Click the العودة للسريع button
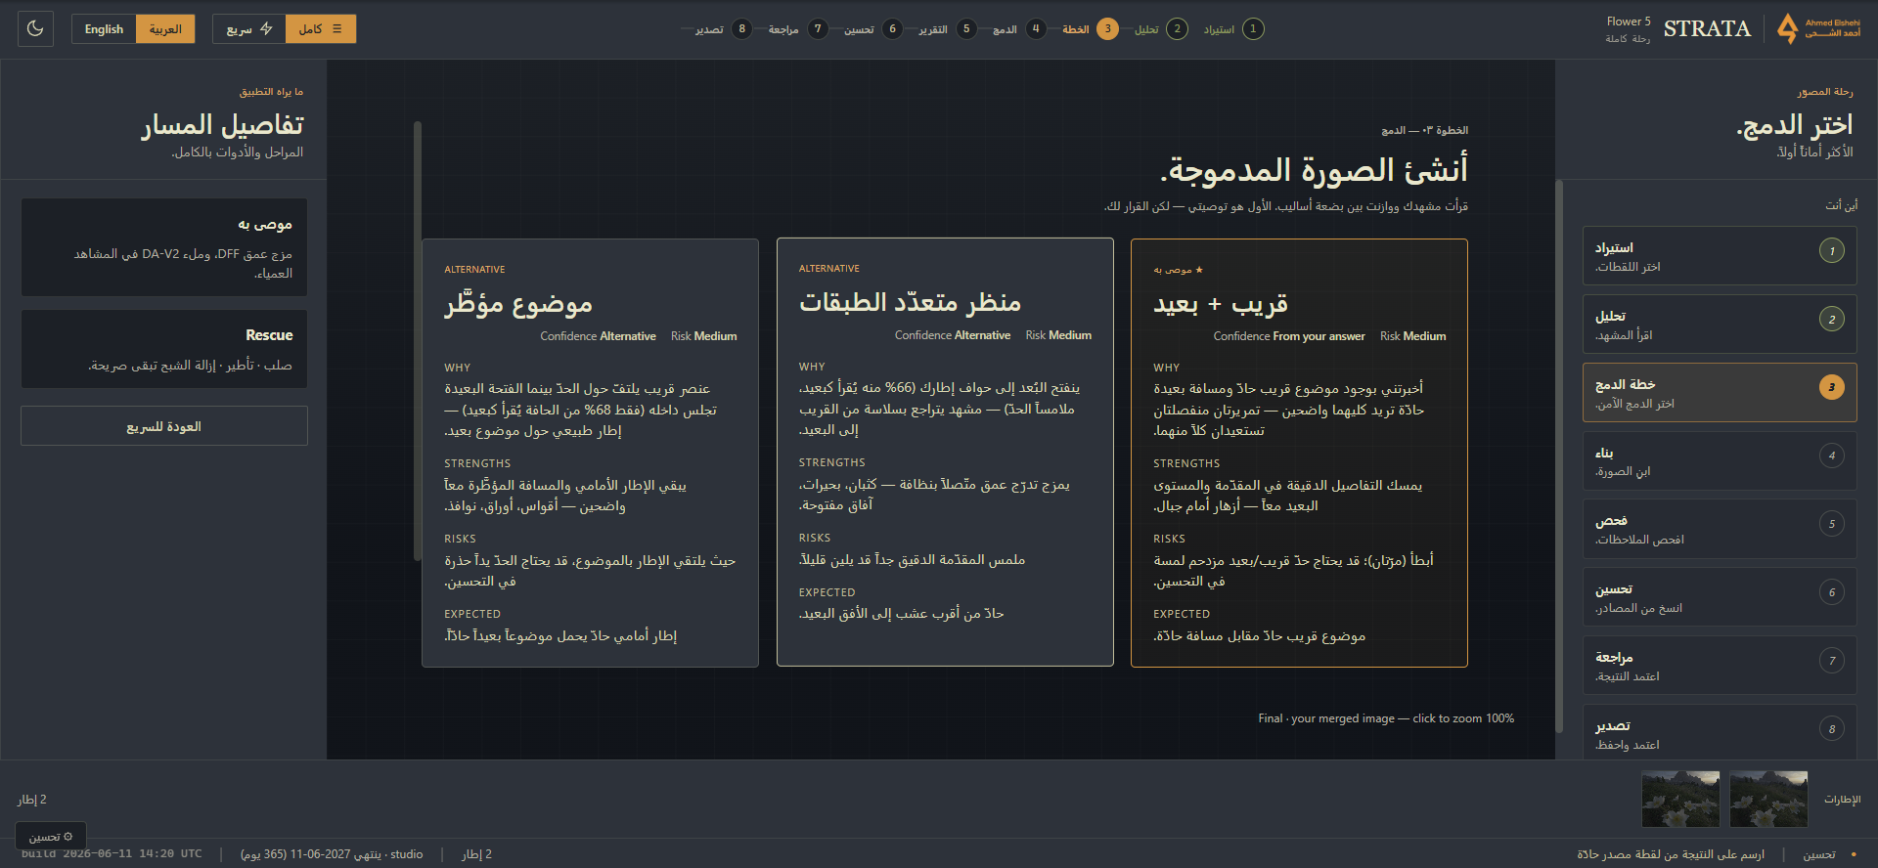Screen dimensions: 1878x868 pos(164,426)
